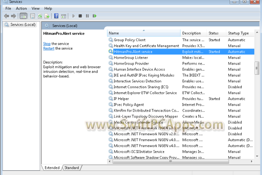Refresh the services list with toolbar icon
This screenshot has width=262, height=175.
coord(40,16)
